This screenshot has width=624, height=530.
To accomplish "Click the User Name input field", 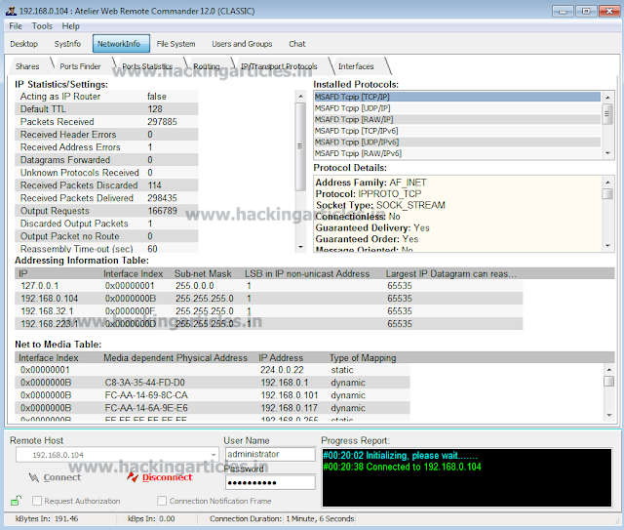I will tap(270, 454).
